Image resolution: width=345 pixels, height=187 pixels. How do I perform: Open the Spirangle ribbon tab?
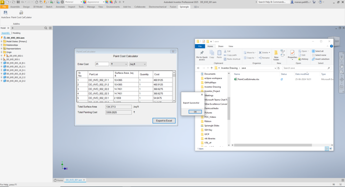click(x=184, y=7)
